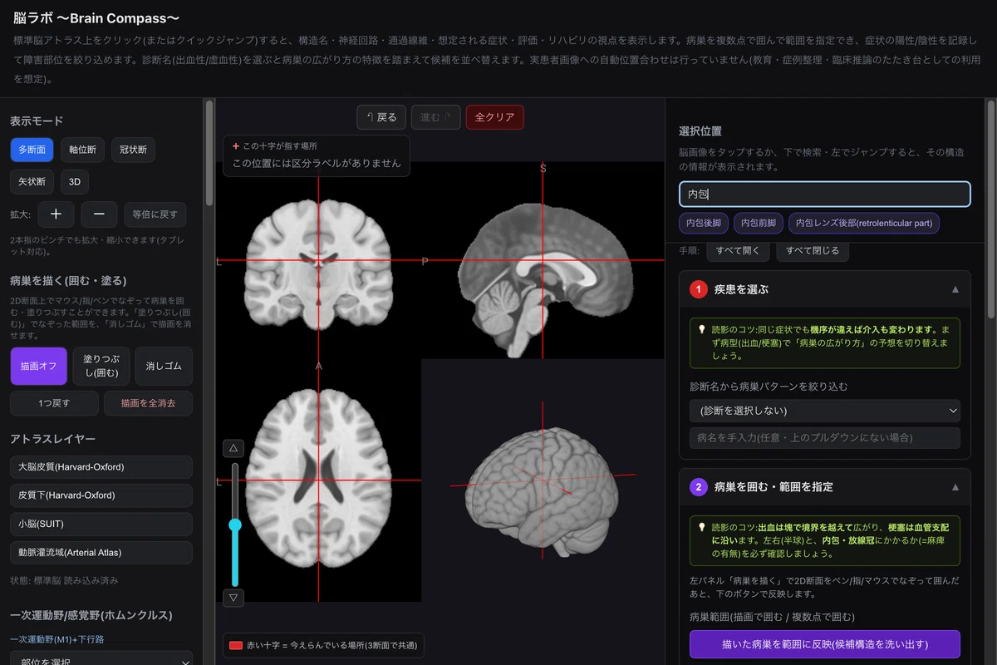
Task: Click the 病名を手入力 text field
Action: (824, 438)
